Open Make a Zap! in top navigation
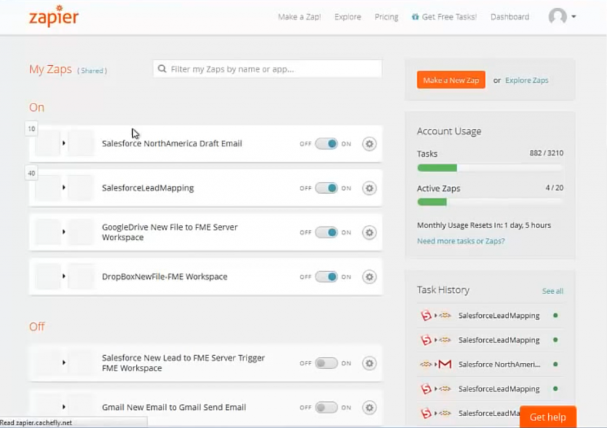 coord(299,17)
